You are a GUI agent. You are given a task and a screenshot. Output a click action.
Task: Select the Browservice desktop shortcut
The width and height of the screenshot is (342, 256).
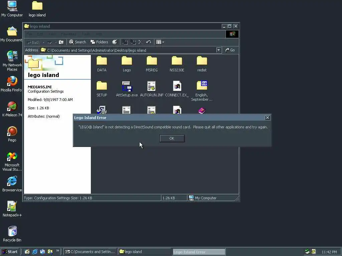[x=12, y=184]
